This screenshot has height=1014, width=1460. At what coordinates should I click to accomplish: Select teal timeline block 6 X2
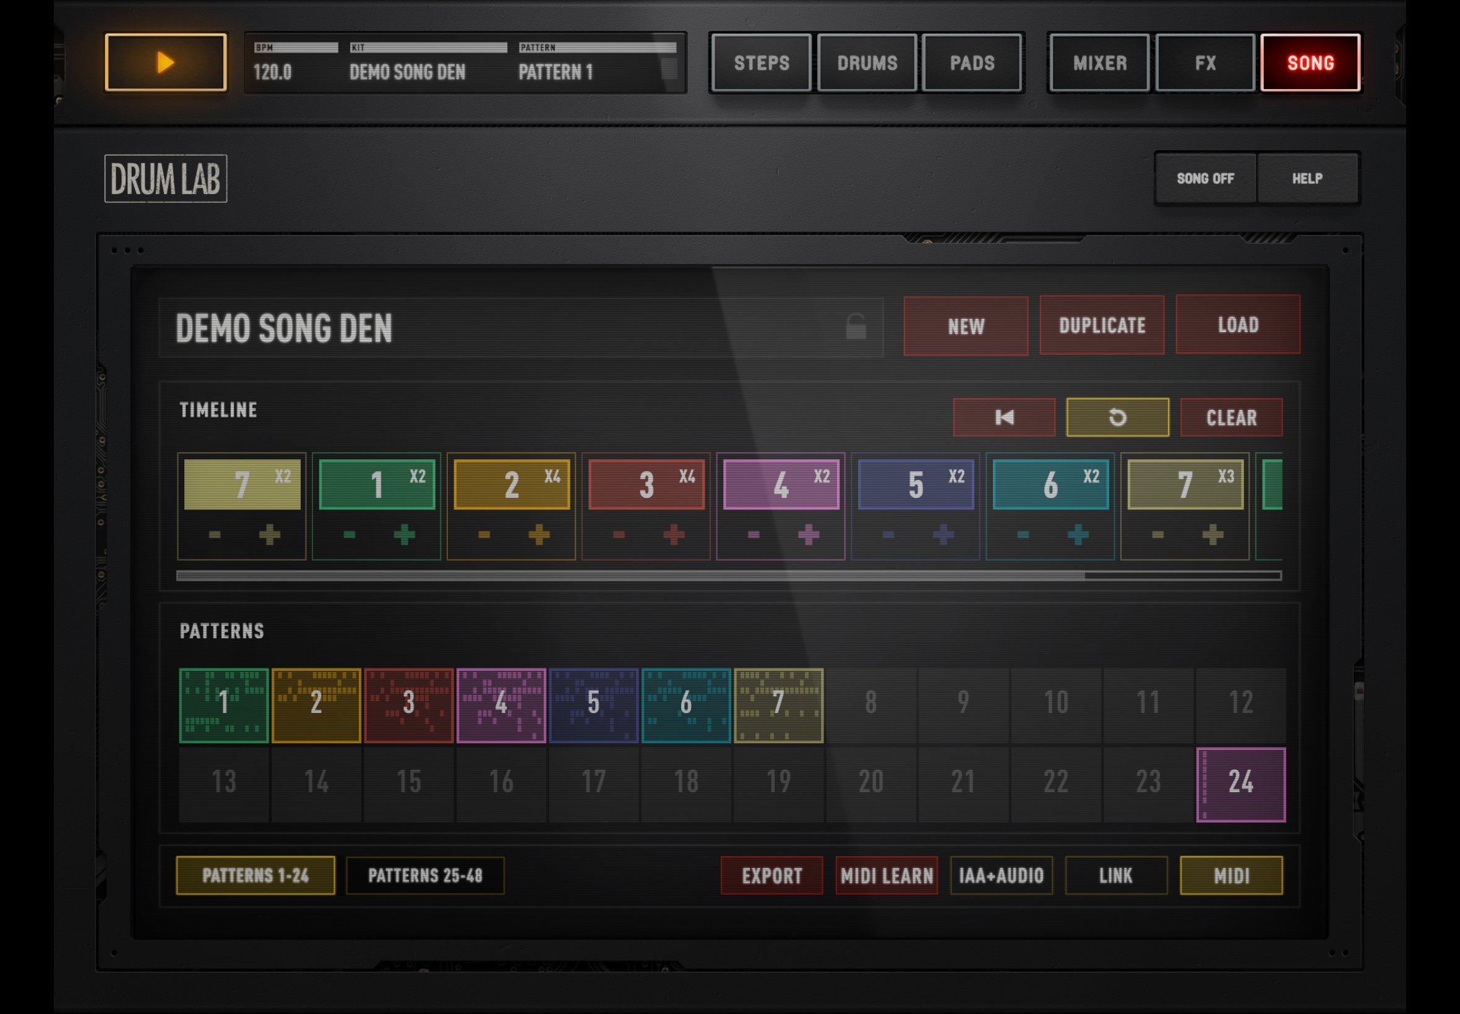click(1050, 484)
